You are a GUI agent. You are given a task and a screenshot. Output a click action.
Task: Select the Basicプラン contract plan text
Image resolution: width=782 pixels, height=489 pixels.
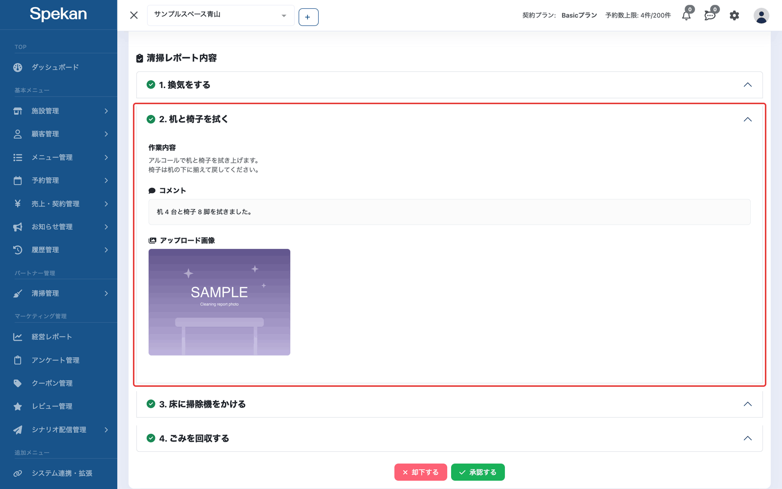click(579, 15)
